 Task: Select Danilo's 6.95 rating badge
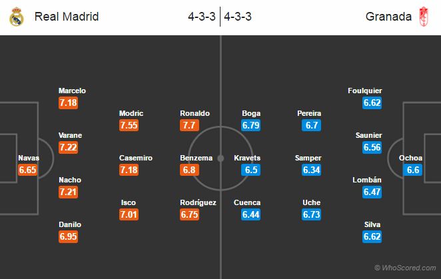[68, 236]
